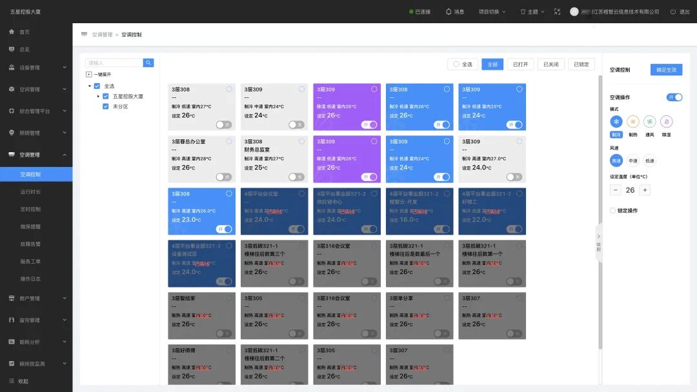Image resolution: width=697 pixels, height=392 pixels.
Task: Open the 主题 theme dropdown
Action: tap(533, 11)
